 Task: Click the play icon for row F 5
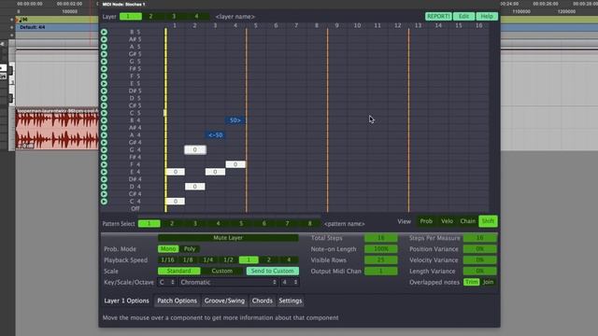(104, 77)
